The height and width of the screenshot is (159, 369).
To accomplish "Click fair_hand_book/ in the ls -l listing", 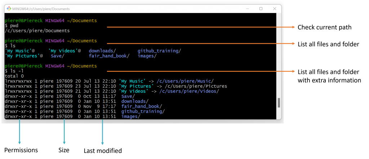I will 142,107.
